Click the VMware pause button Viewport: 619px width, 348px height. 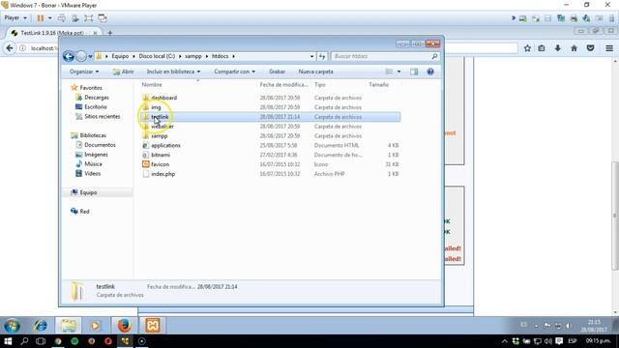coord(41,18)
